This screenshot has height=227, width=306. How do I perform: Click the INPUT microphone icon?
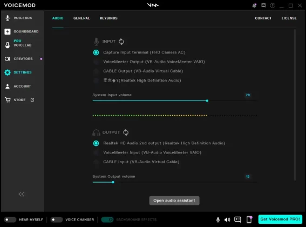point(96,42)
